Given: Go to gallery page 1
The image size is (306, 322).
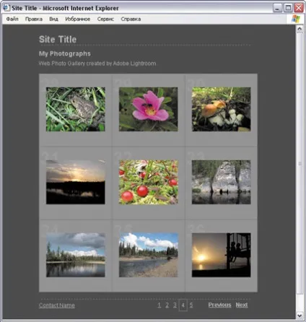Looking at the screenshot, I should click(x=159, y=305).
